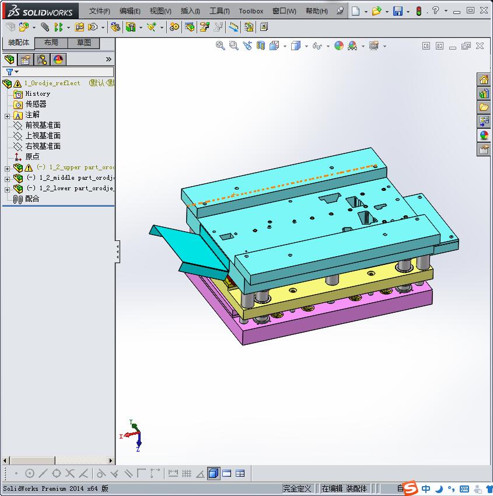Click the Edit Appearance colored sphere
The width and height of the screenshot is (493, 496).
click(x=338, y=46)
